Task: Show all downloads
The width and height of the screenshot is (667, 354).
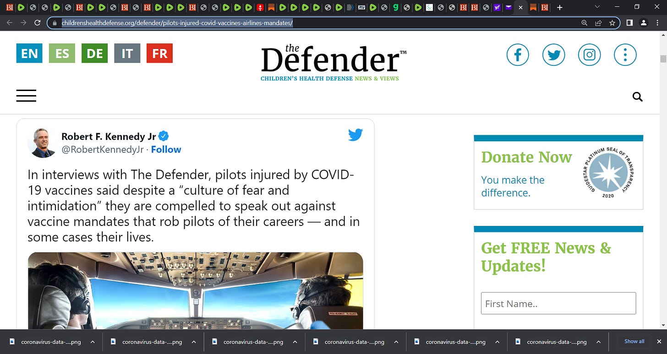Action: click(634, 342)
